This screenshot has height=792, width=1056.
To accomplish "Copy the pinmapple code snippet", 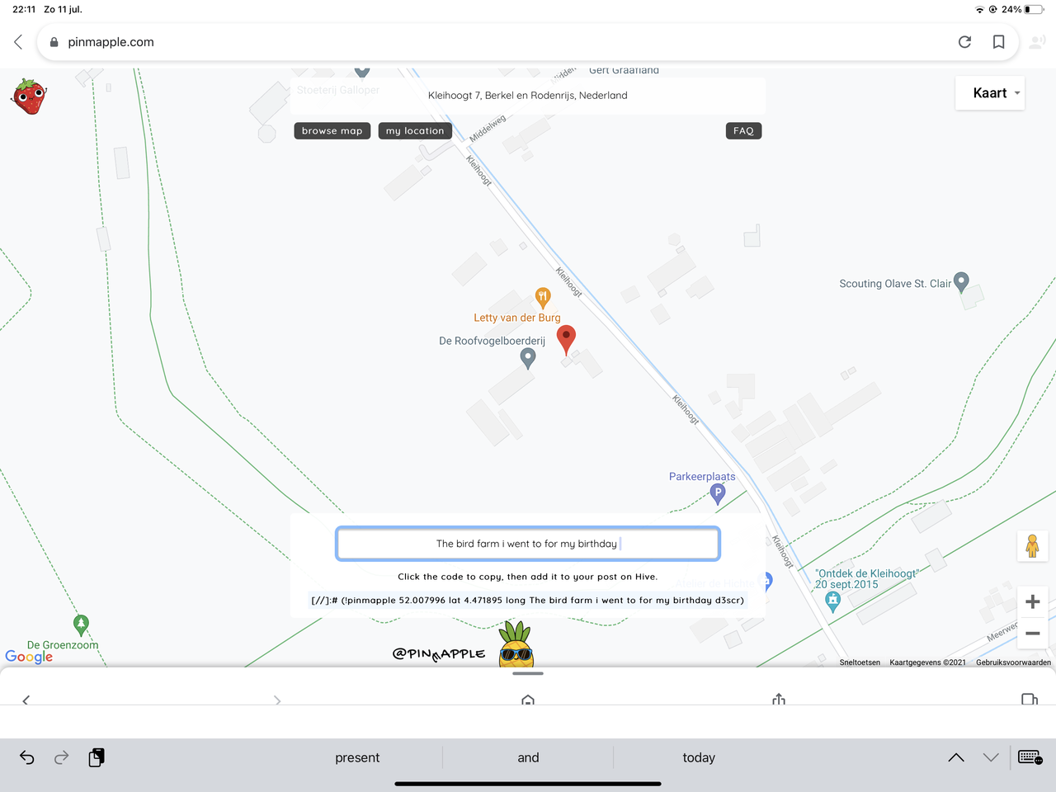I will point(528,600).
